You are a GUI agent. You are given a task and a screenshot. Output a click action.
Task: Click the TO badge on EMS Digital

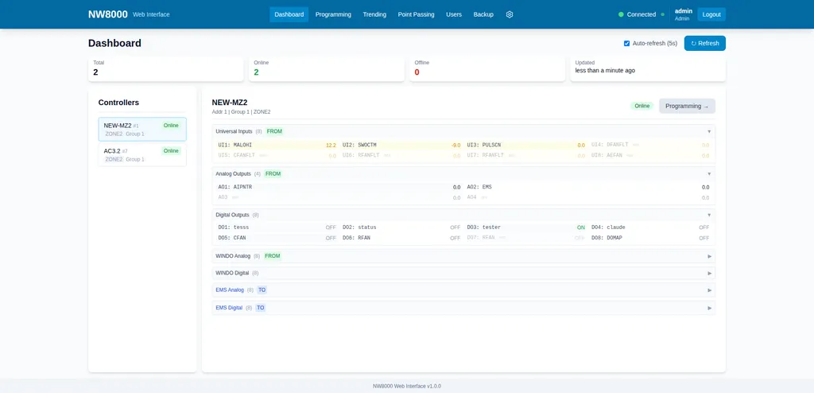tap(260, 308)
